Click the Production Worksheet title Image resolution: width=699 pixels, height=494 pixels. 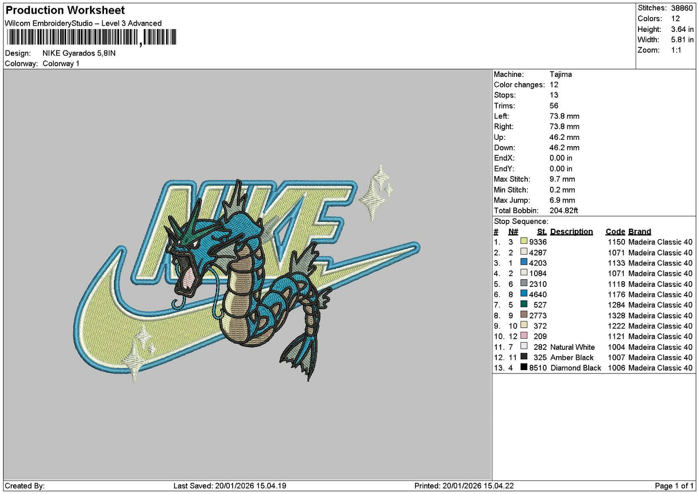click(x=65, y=10)
